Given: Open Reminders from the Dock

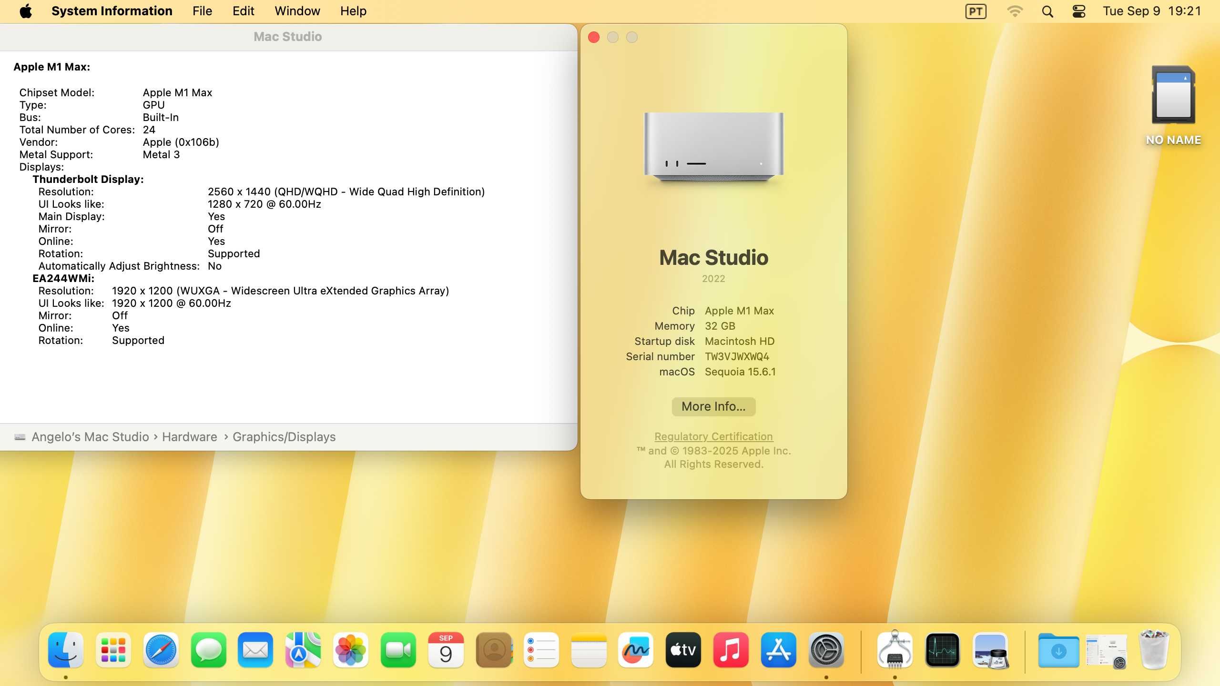Looking at the screenshot, I should tap(541, 650).
